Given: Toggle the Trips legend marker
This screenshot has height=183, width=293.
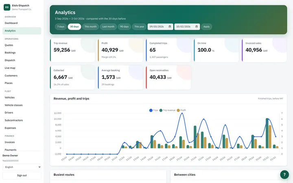Looking at the screenshot, I should coord(151,110).
